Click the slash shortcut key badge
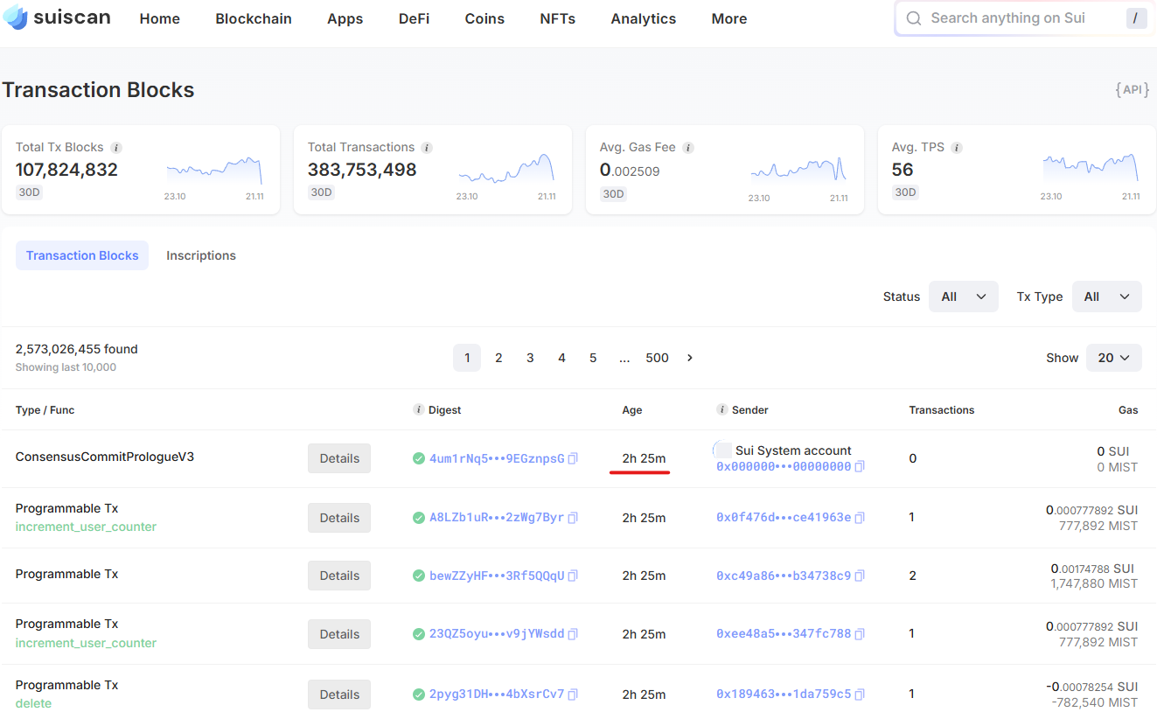1157x719 pixels. [1136, 18]
